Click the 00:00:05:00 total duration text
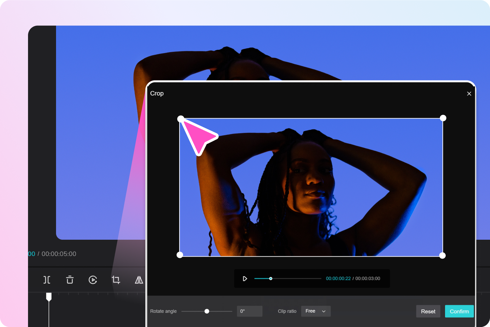 click(59, 254)
